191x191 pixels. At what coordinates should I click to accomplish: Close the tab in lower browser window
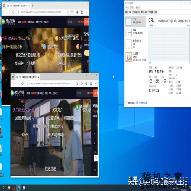pos(38,77)
